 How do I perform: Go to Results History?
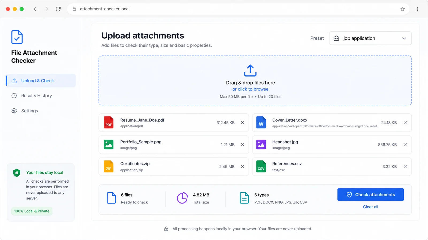point(36,96)
